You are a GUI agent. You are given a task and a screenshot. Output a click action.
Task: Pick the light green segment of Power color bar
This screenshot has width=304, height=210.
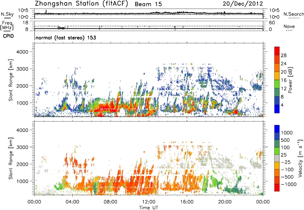[277, 84]
